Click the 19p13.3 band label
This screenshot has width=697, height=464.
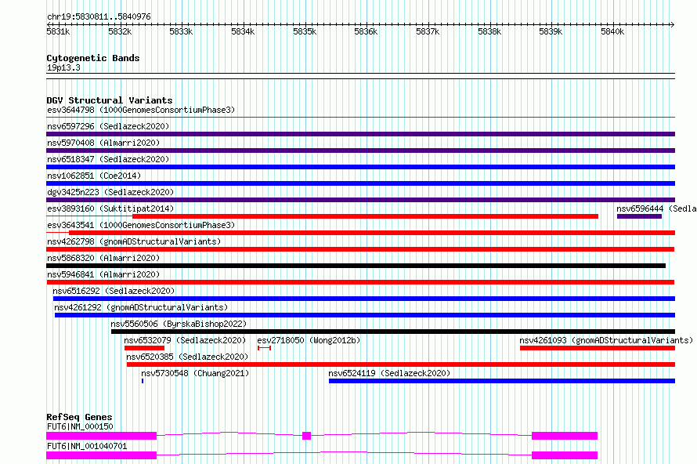pos(63,67)
